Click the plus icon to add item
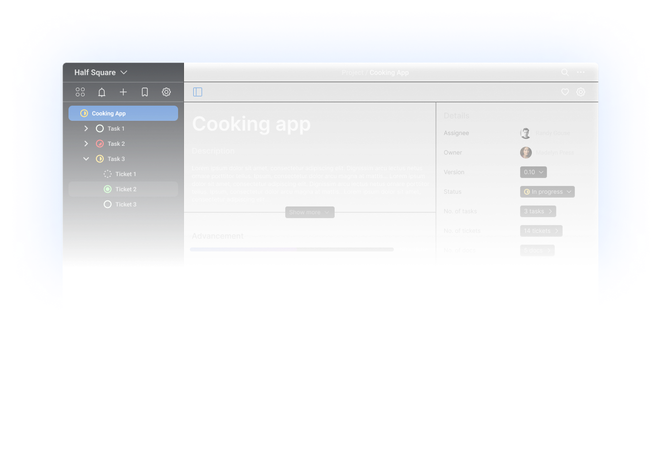This screenshot has width=661, height=451. pos(123,92)
